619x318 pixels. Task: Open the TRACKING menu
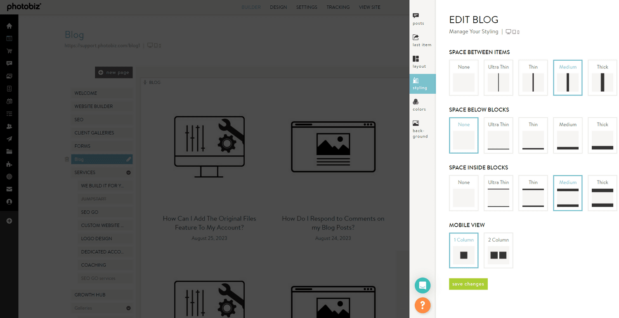(x=338, y=7)
